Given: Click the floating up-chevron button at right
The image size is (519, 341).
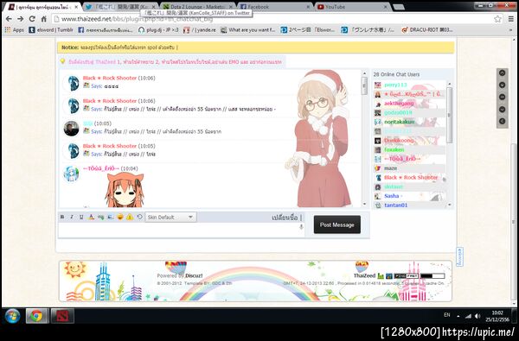Looking at the screenshot, I should click(x=502, y=73).
